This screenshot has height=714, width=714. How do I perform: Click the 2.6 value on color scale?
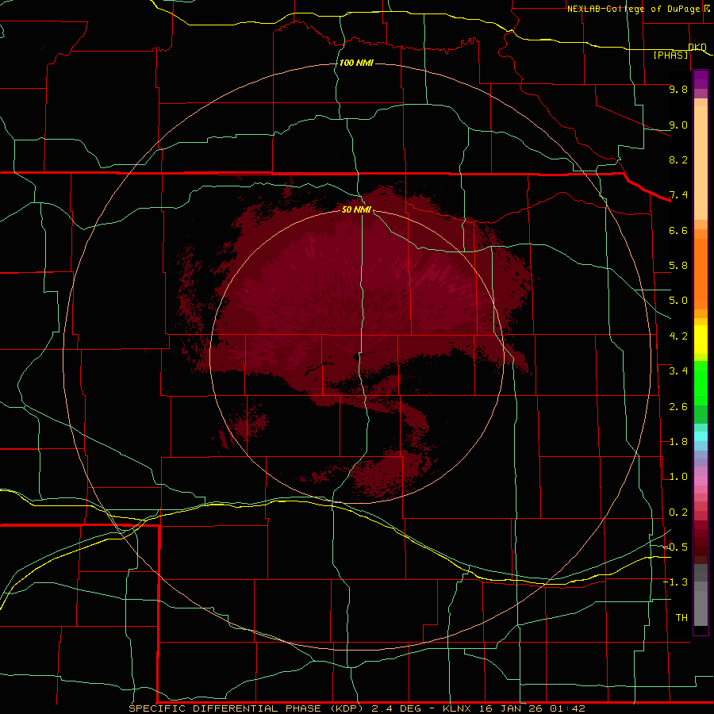[678, 407]
